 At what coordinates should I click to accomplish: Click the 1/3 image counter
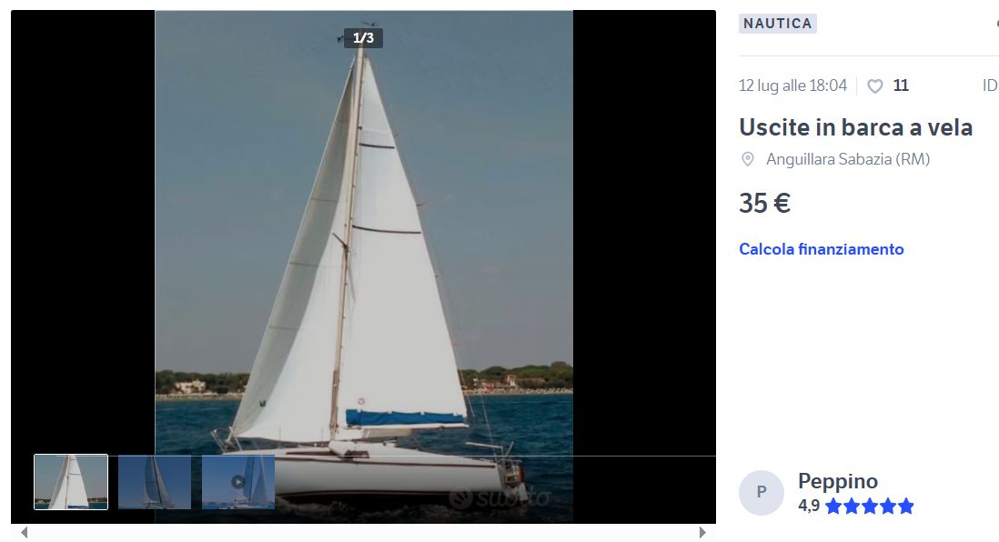point(363,37)
